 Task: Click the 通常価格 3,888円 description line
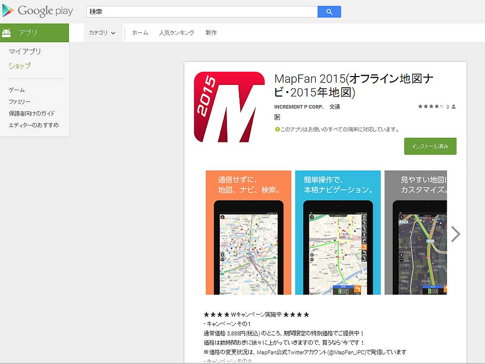coord(284,333)
